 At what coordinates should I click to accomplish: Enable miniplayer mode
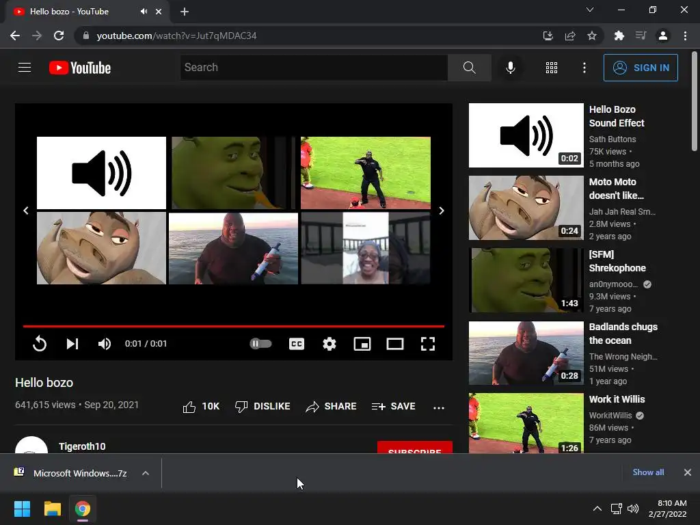point(362,344)
